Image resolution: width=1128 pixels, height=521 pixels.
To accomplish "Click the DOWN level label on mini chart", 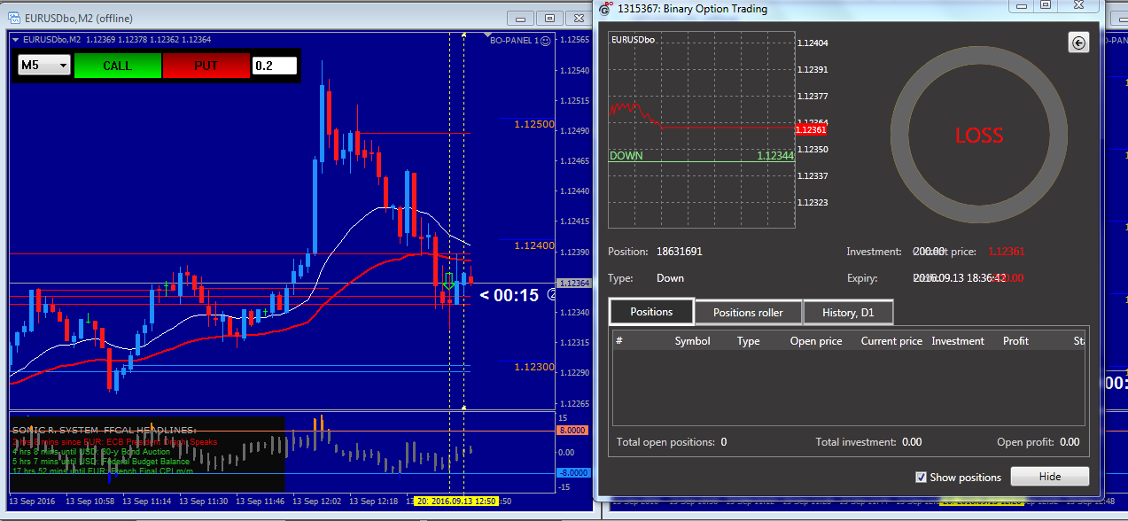I will [626, 156].
